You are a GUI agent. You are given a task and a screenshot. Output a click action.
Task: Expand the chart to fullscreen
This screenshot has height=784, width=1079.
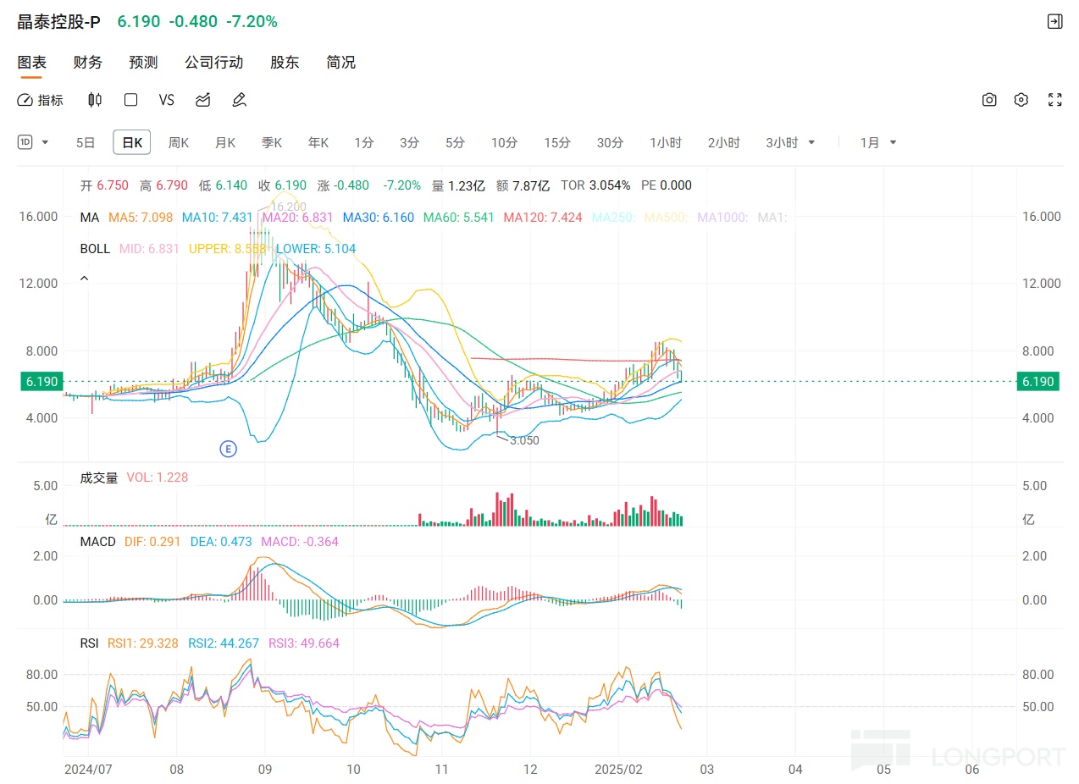1054,100
